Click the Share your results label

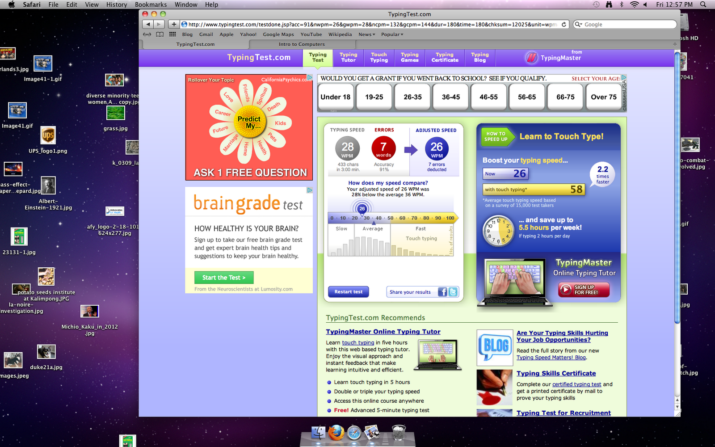point(410,292)
